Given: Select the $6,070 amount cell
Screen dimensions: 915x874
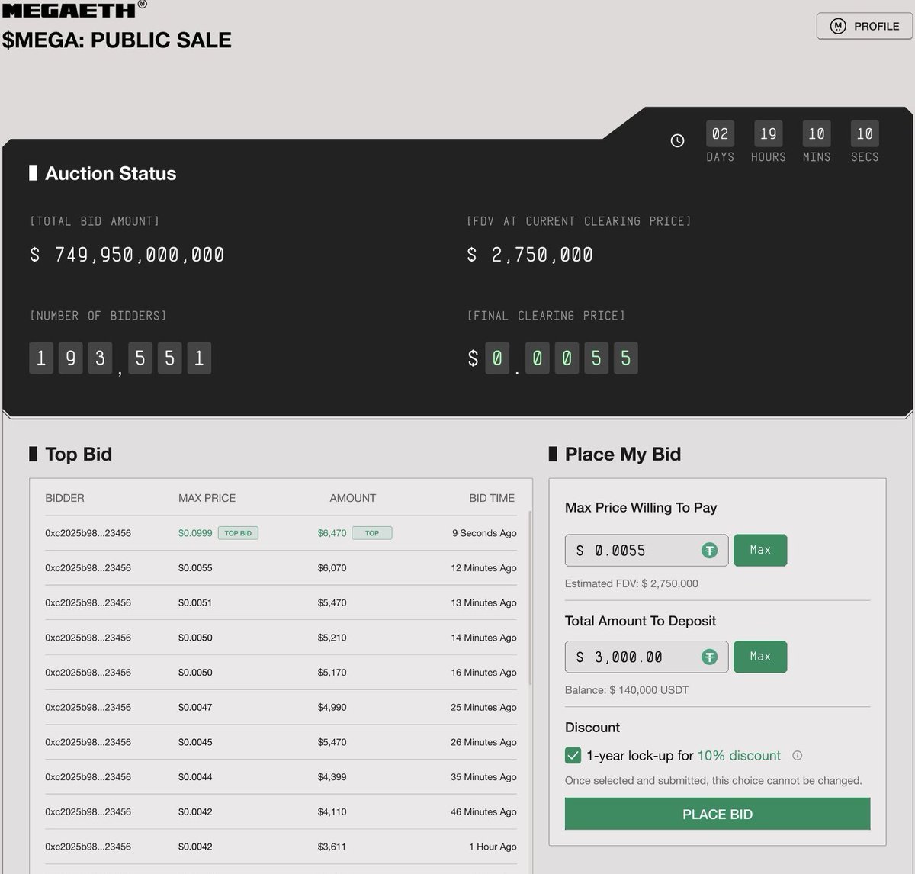Looking at the screenshot, I should [x=332, y=568].
